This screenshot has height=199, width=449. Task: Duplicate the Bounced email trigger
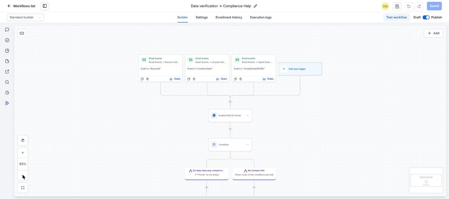(x=142, y=79)
